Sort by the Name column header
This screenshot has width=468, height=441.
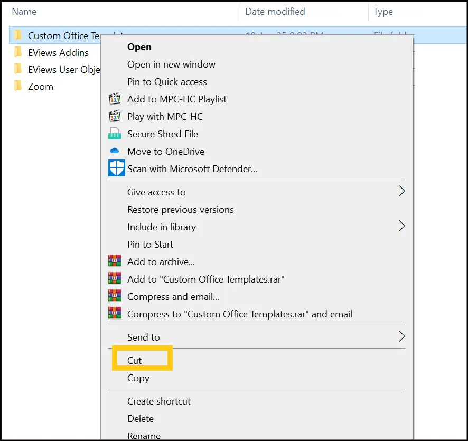tap(24, 11)
